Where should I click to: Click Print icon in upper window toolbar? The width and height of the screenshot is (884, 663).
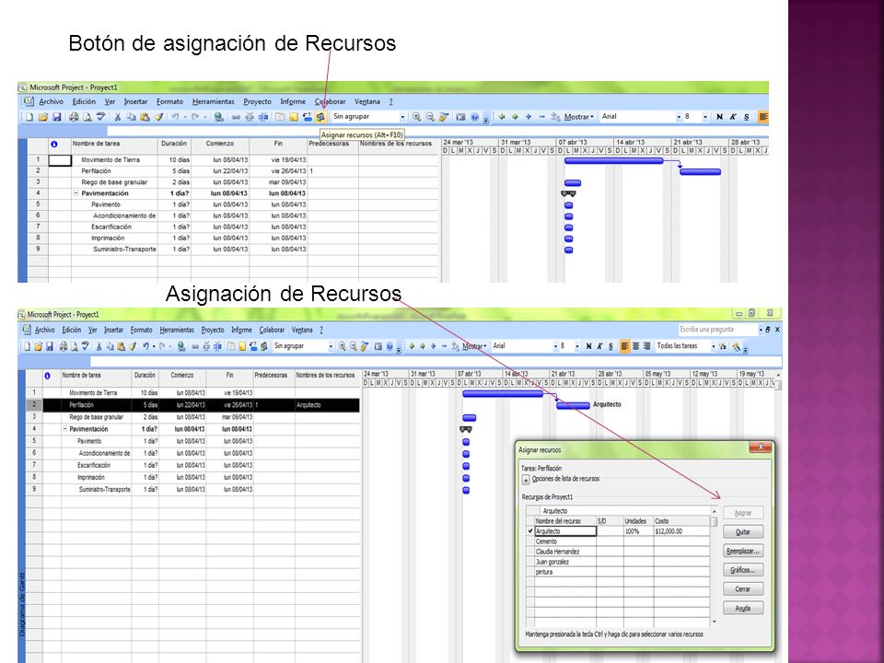tap(74, 117)
